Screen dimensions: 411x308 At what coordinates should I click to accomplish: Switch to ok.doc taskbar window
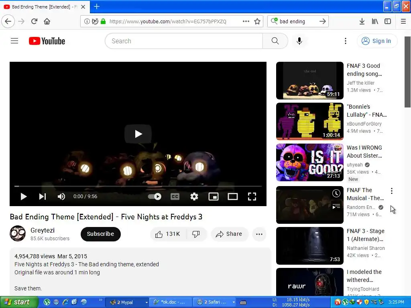pos(171,302)
